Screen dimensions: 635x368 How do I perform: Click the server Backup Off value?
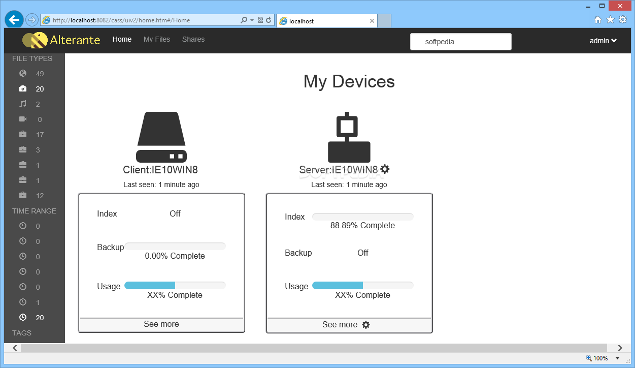tap(363, 253)
